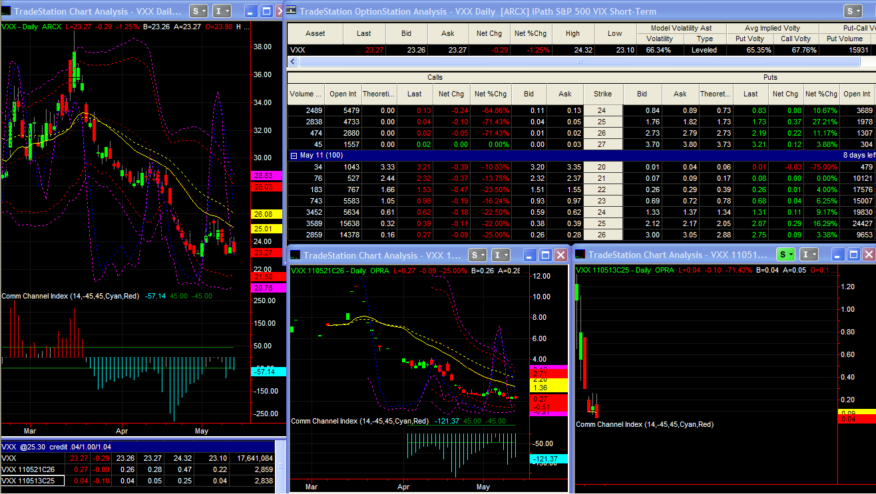
Task: Select the strike 21 cell
Action: [x=604, y=178]
